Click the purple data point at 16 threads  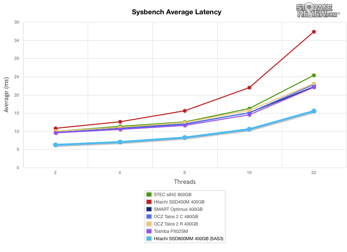point(249,115)
